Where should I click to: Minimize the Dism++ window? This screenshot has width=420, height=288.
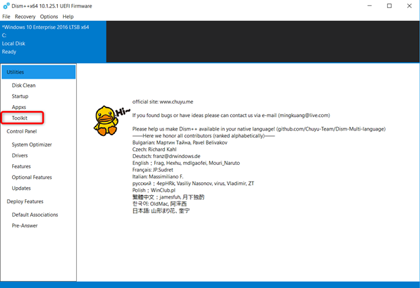(x=370, y=5)
